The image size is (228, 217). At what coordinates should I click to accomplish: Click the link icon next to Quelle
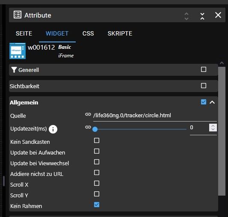pos(88,114)
